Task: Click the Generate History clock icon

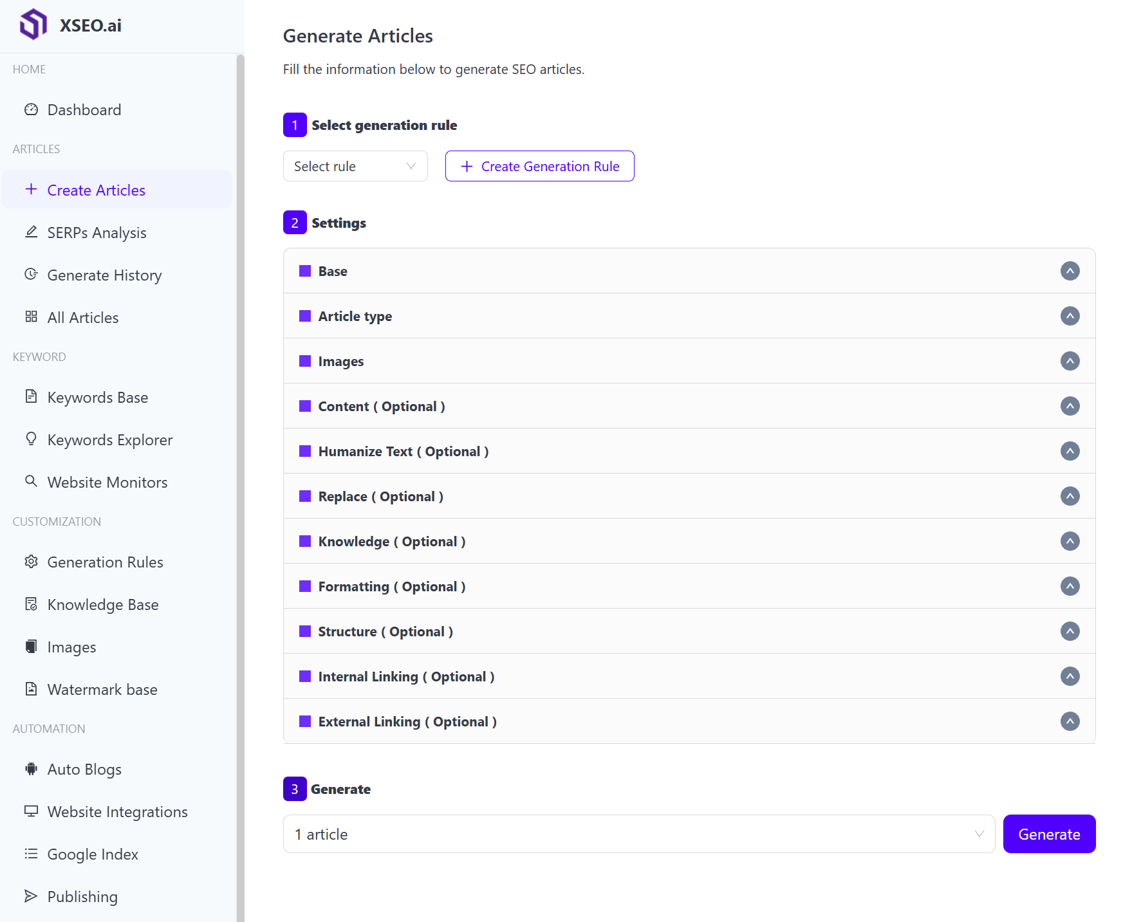Action: tap(31, 275)
